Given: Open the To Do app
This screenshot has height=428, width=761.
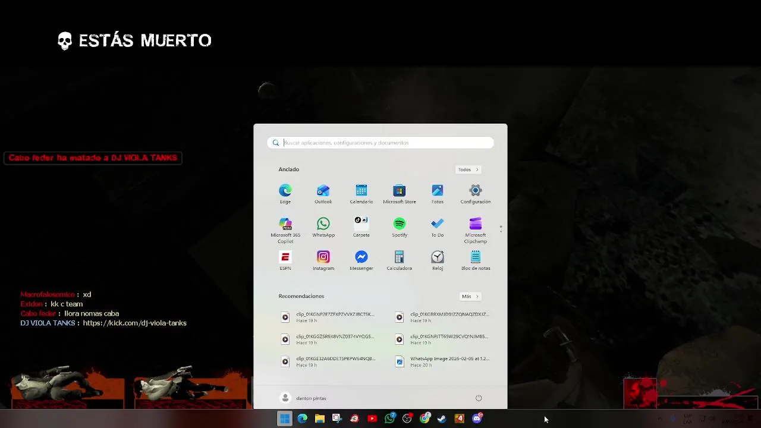Looking at the screenshot, I should tap(438, 227).
